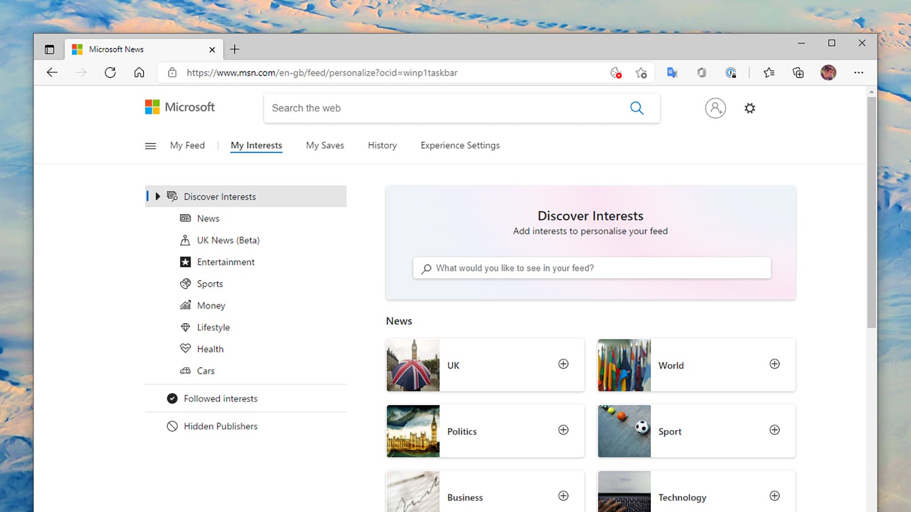This screenshot has width=911, height=512.
Task: Open the hamburger navigation menu
Action: (x=150, y=146)
